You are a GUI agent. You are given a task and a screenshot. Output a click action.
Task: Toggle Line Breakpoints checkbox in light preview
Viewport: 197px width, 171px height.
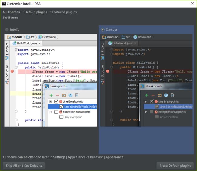(x=56, y=101)
